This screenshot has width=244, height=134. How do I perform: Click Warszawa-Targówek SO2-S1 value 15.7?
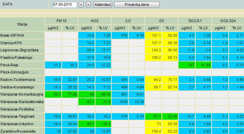point(187,116)
